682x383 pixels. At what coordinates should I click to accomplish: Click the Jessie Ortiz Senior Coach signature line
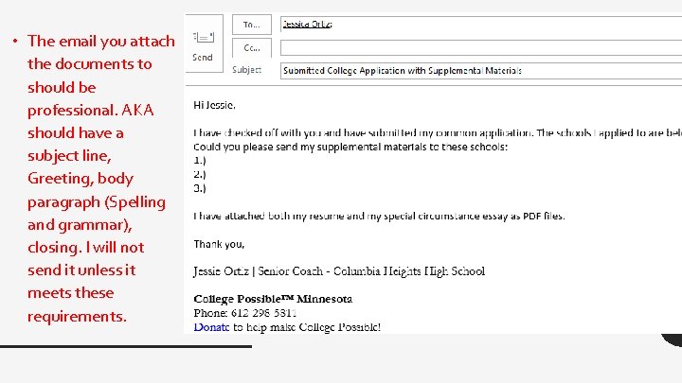(x=339, y=271)
